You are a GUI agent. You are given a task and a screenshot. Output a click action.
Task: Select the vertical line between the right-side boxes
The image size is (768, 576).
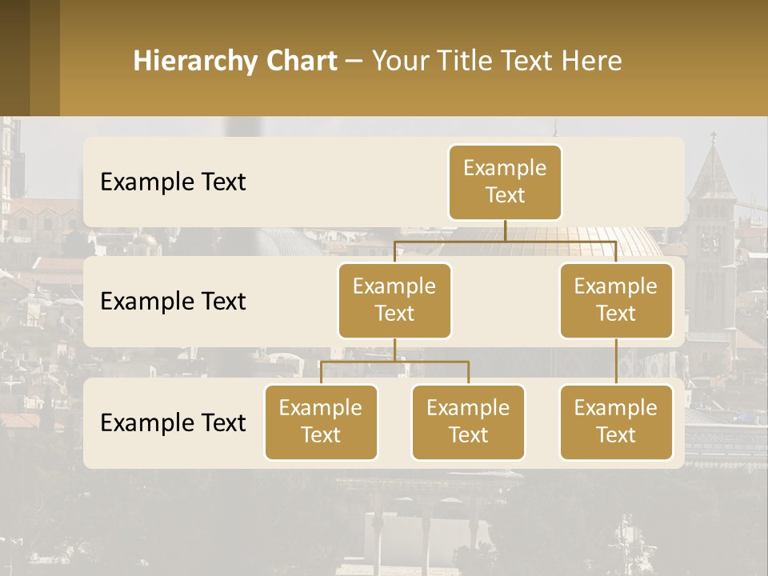616,362
